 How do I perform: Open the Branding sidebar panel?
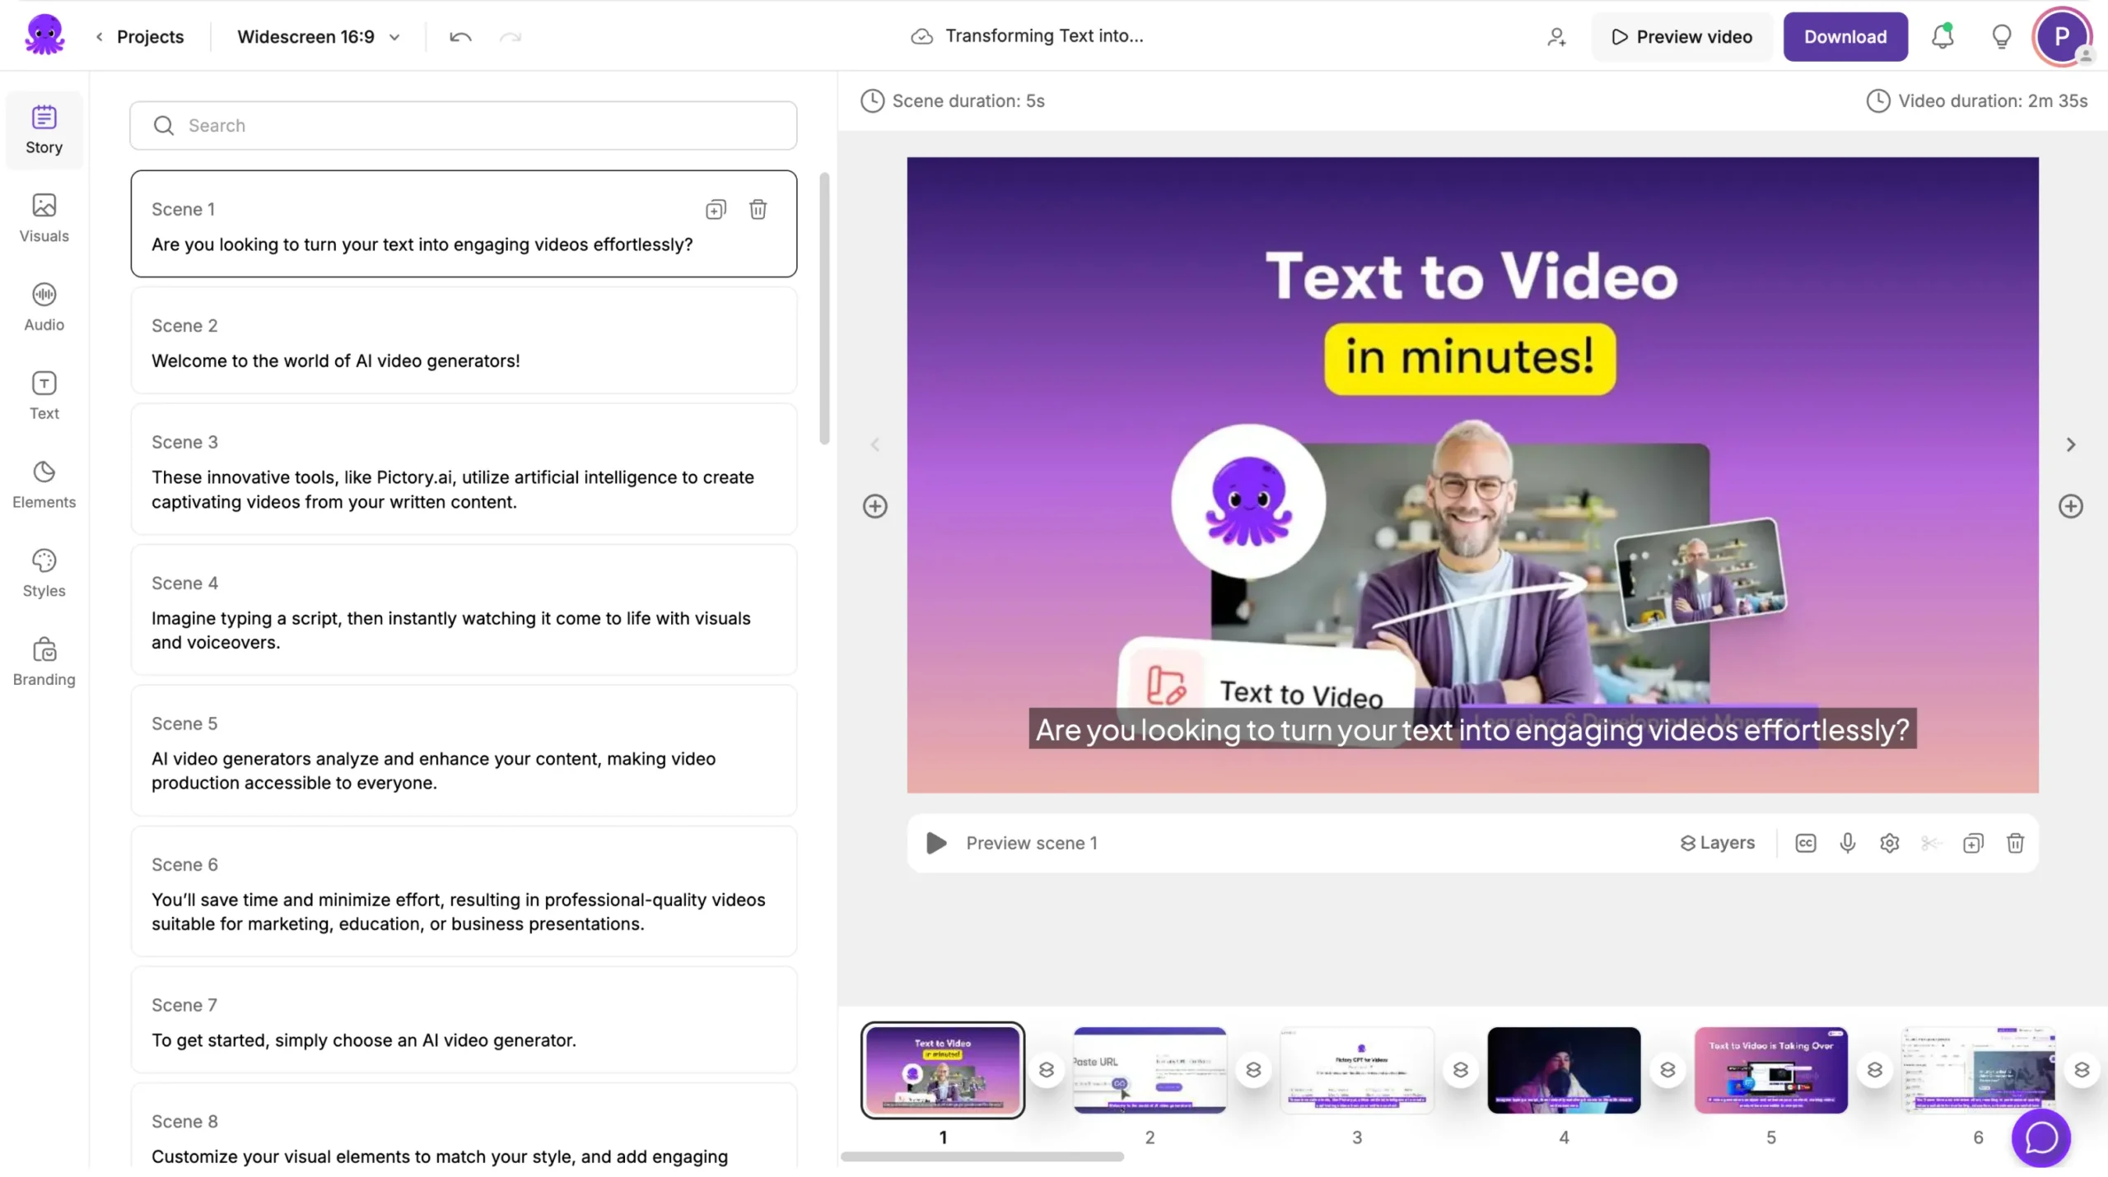(x=44, y=662)
